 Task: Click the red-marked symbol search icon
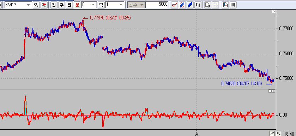pos(44,5)
